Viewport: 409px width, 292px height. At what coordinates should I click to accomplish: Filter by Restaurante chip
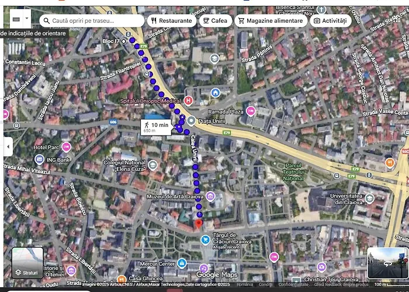(x=171, y=20)
